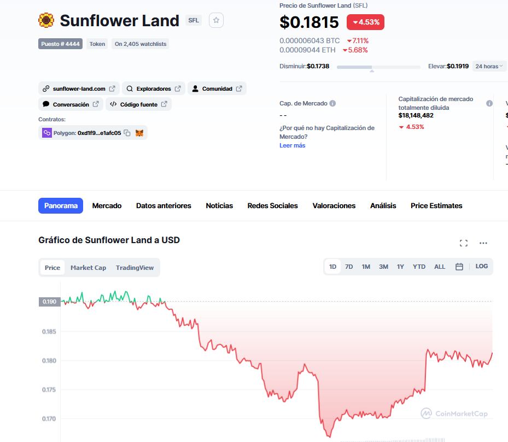Open the 24 horas dropdown
Image resolution: width=508 pixels, height=442 pixels.
pos(488,66)
